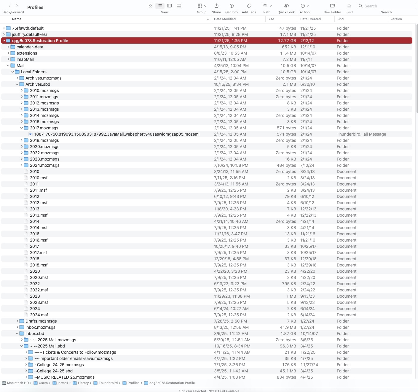418x392 pixels.
Task: Expand the calendar-data folder
Action: [8, 47]
